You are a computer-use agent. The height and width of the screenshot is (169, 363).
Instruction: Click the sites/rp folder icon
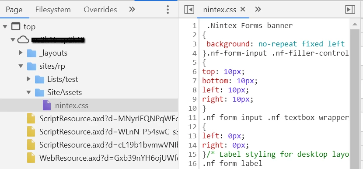(31, 66)
